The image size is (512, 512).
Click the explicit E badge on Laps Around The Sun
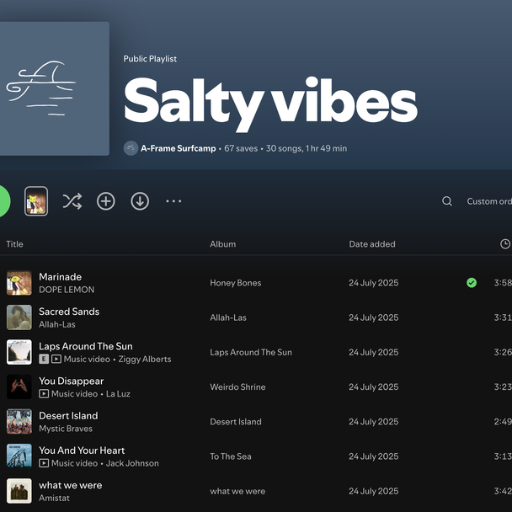(x=44, y=360)
